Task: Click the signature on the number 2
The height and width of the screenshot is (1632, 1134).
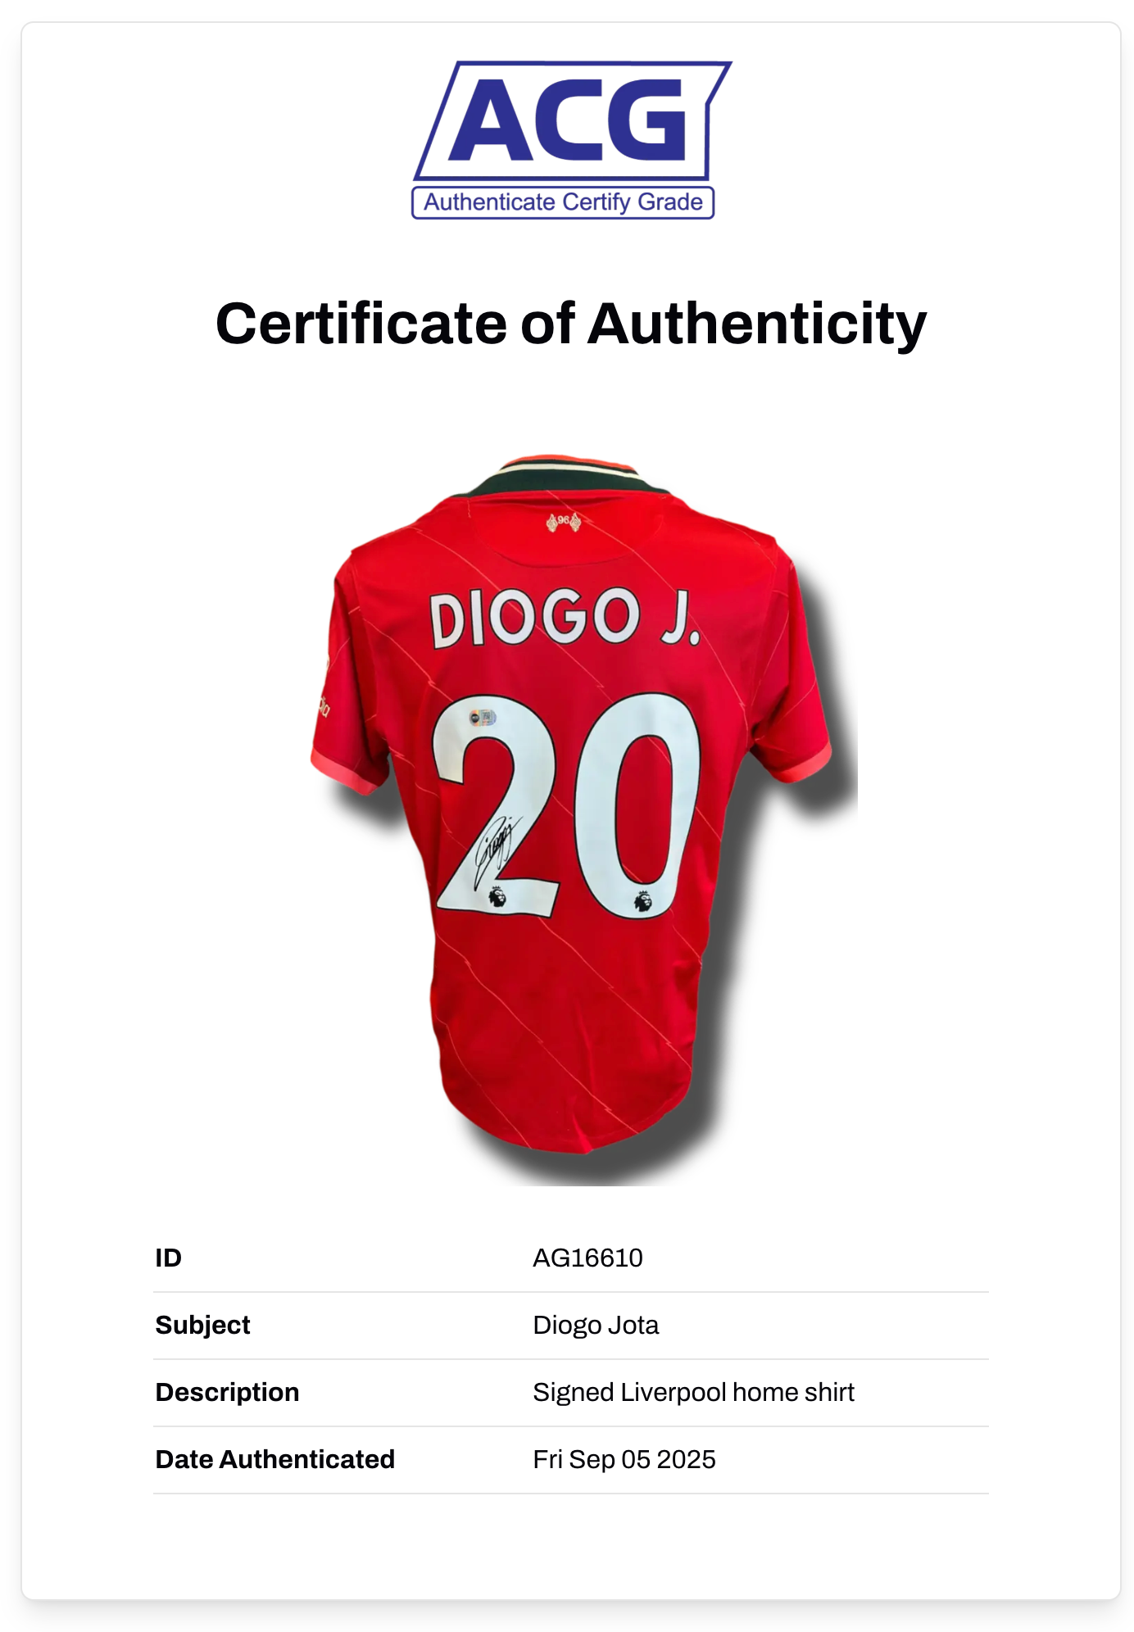Action: 496,848
